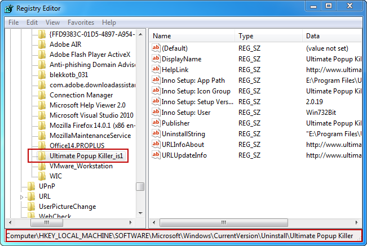
Task: Click the ab icon for Inno Setup: App Path
Action: (156, 80)
